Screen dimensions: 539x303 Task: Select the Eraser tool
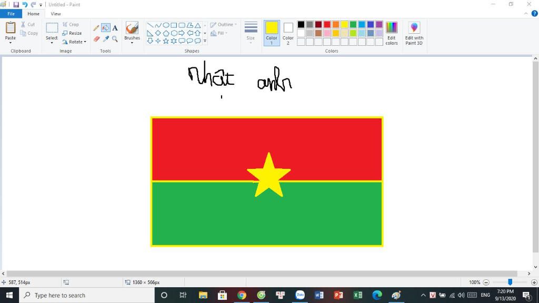click(x=96, y=39)
